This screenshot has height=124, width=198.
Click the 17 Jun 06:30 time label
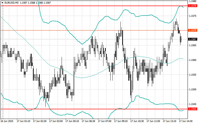tap(88, 121)
